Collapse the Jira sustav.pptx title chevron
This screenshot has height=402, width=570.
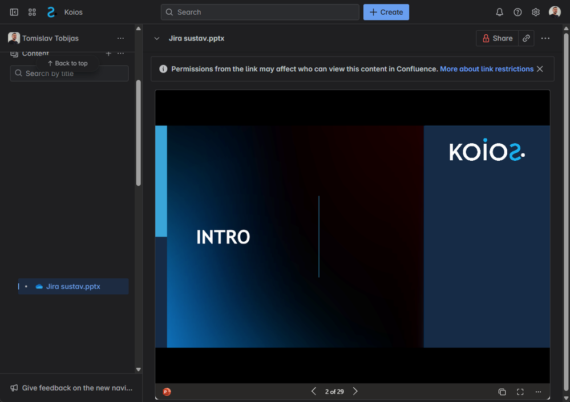pos(157,38)
